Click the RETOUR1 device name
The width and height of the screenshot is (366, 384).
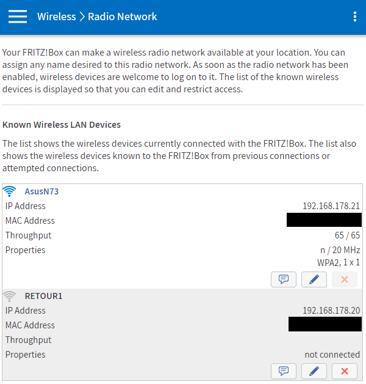[43, 296]
